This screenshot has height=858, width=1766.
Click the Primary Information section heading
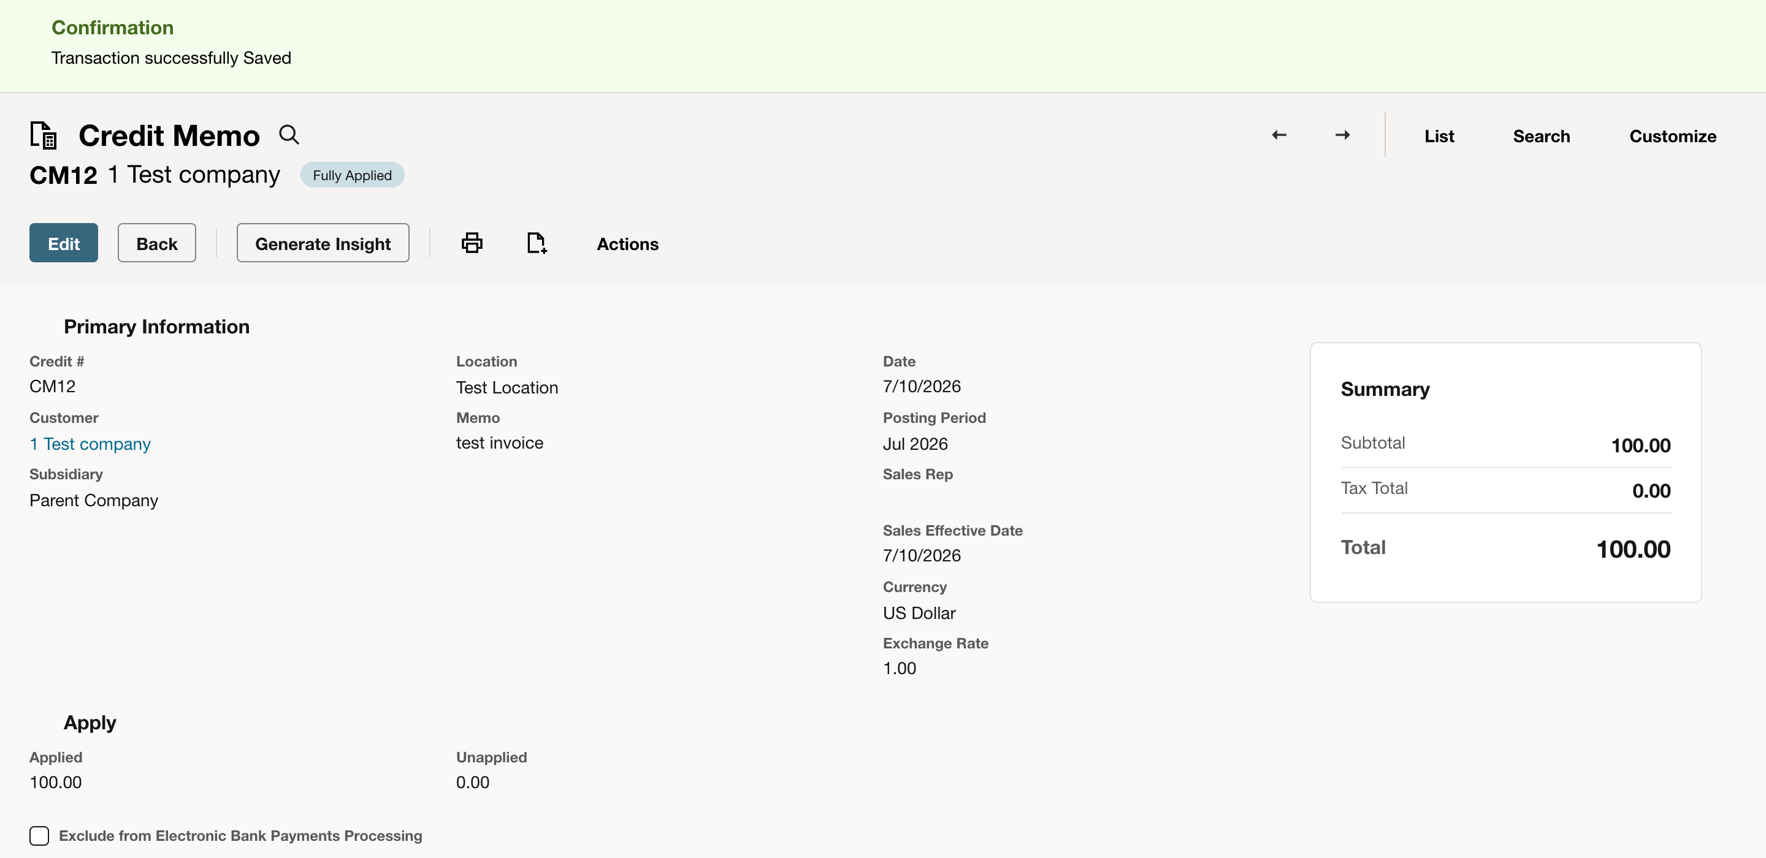[x=156, y=326]
